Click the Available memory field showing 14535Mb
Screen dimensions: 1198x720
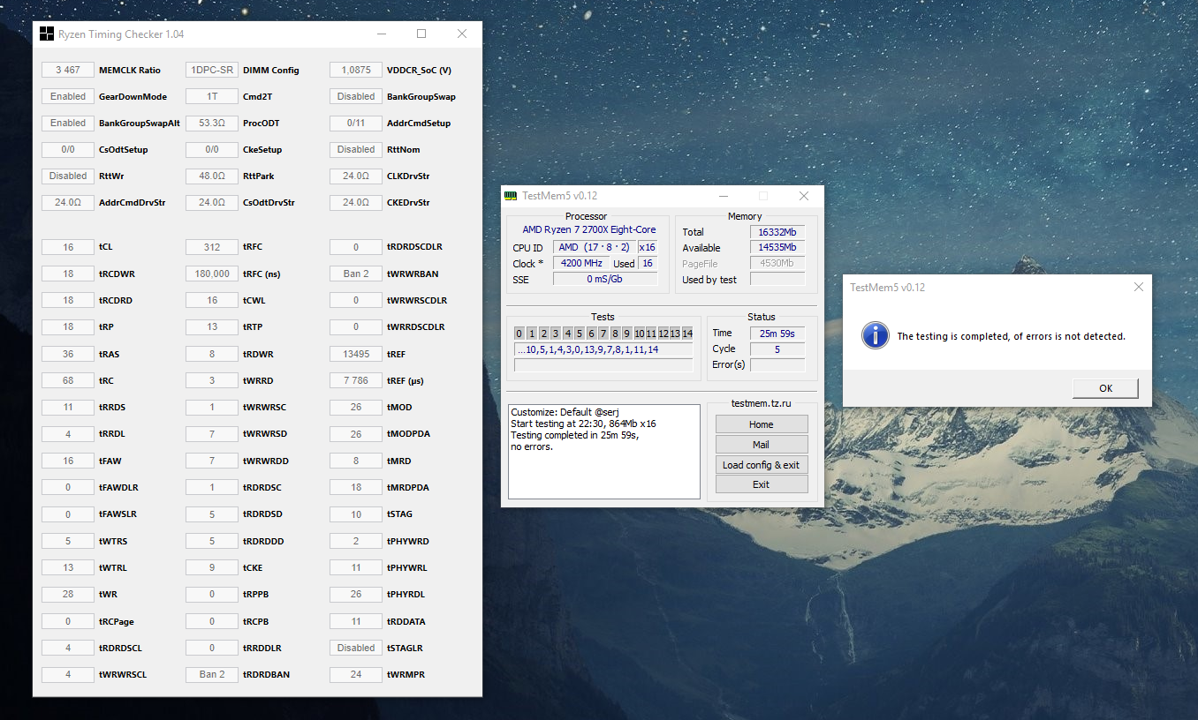click(x=777, y=248)
